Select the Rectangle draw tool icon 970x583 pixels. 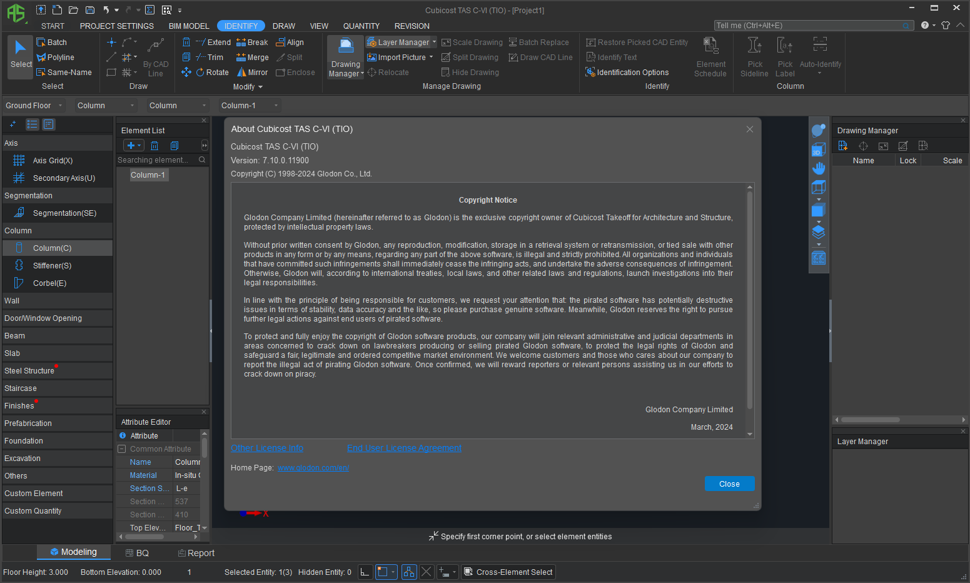[111, 73]
